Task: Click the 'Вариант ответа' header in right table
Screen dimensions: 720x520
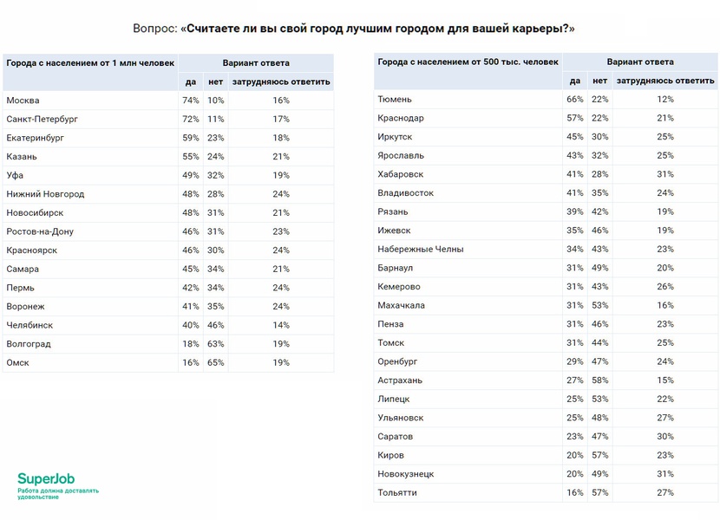Action: point(640,62)
